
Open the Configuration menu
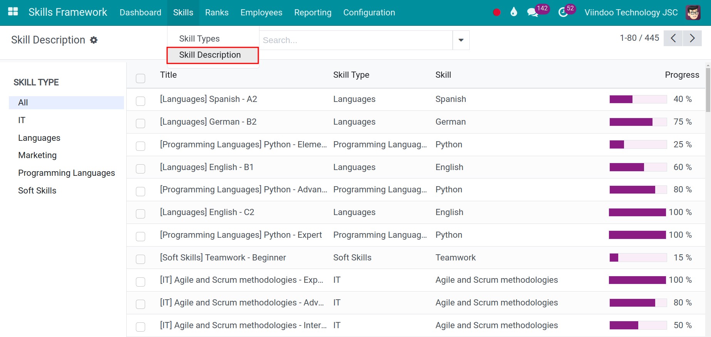tap(369, 12)
